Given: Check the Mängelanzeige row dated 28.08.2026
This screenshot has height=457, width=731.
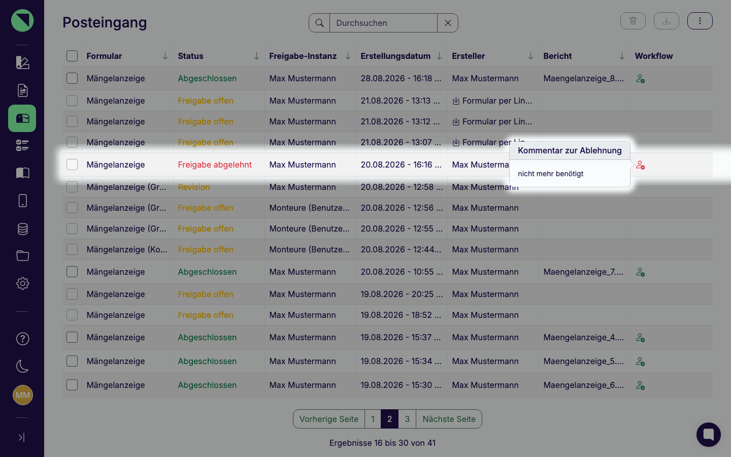Looking at the screenshot, I should pyautogui.click(x=72, y=78).
